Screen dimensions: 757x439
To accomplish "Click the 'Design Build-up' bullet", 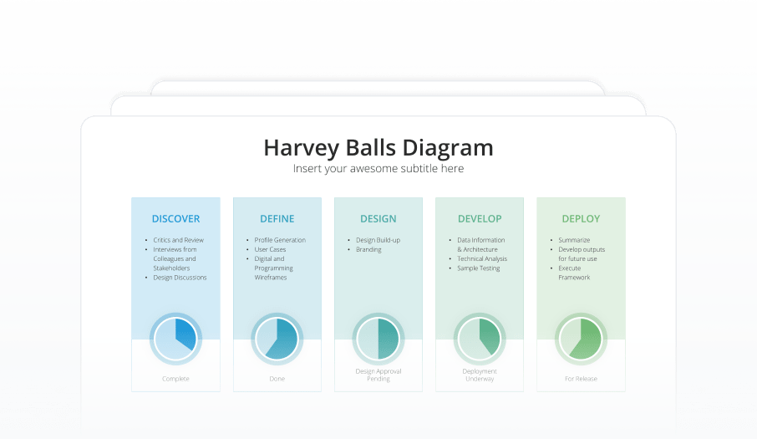I will (x=378, y=240).
